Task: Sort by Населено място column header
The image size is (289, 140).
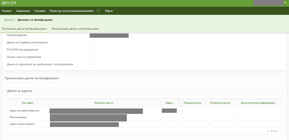Action: [104, 103]
